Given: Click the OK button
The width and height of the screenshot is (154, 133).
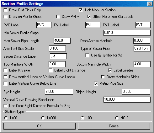Looking at the screenshot, I should pos(40,126).
